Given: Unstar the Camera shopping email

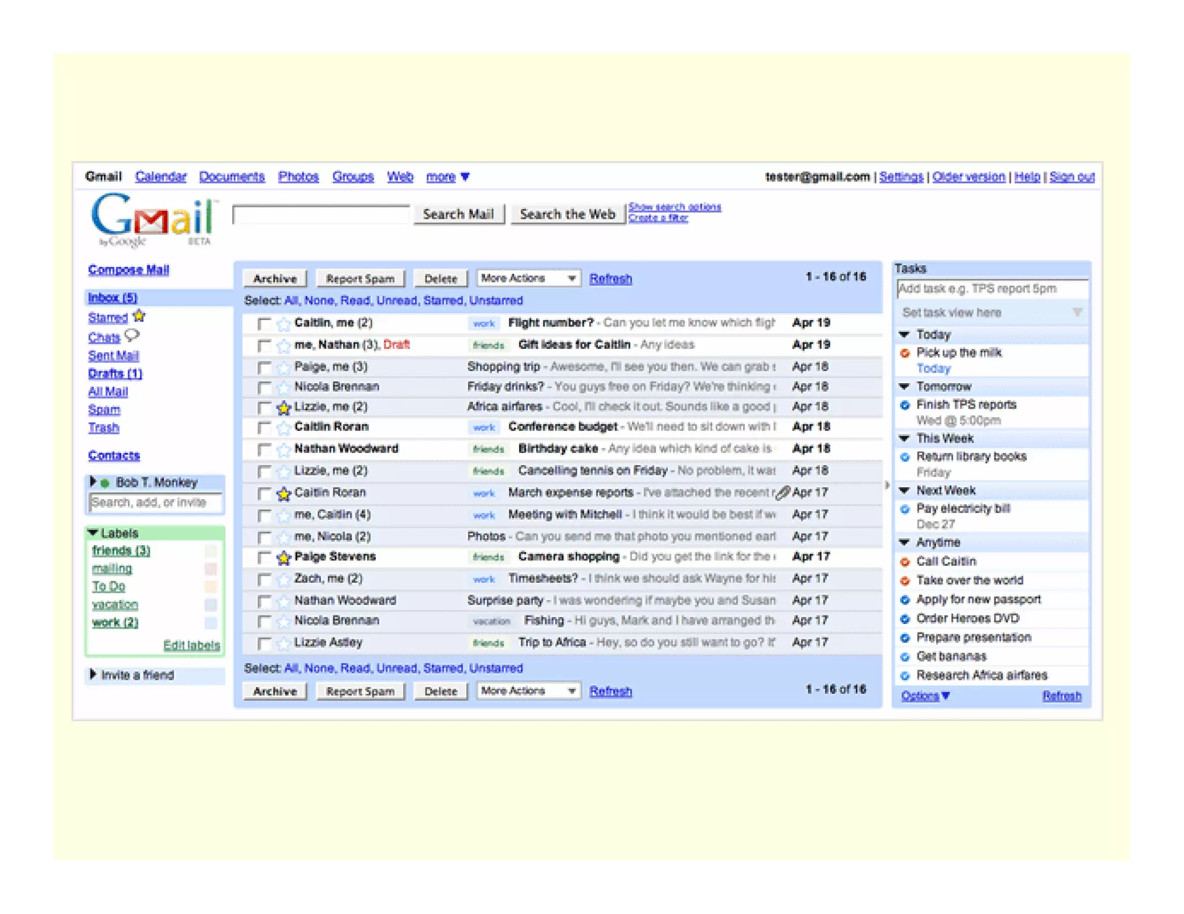Looking at the screenshot, I should pyautogui.click(x=283, y=558).
